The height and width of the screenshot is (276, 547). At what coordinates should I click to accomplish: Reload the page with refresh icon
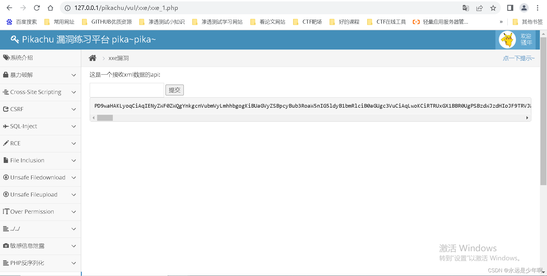(37, 8)
